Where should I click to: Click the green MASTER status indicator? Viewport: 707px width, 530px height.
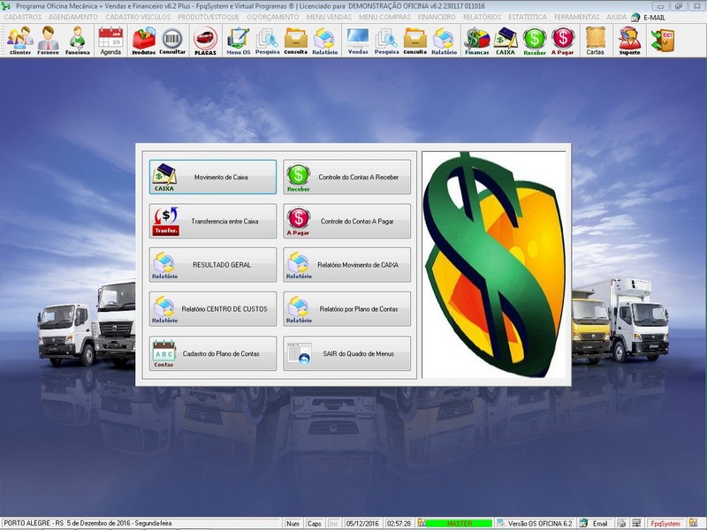(459, 523)
